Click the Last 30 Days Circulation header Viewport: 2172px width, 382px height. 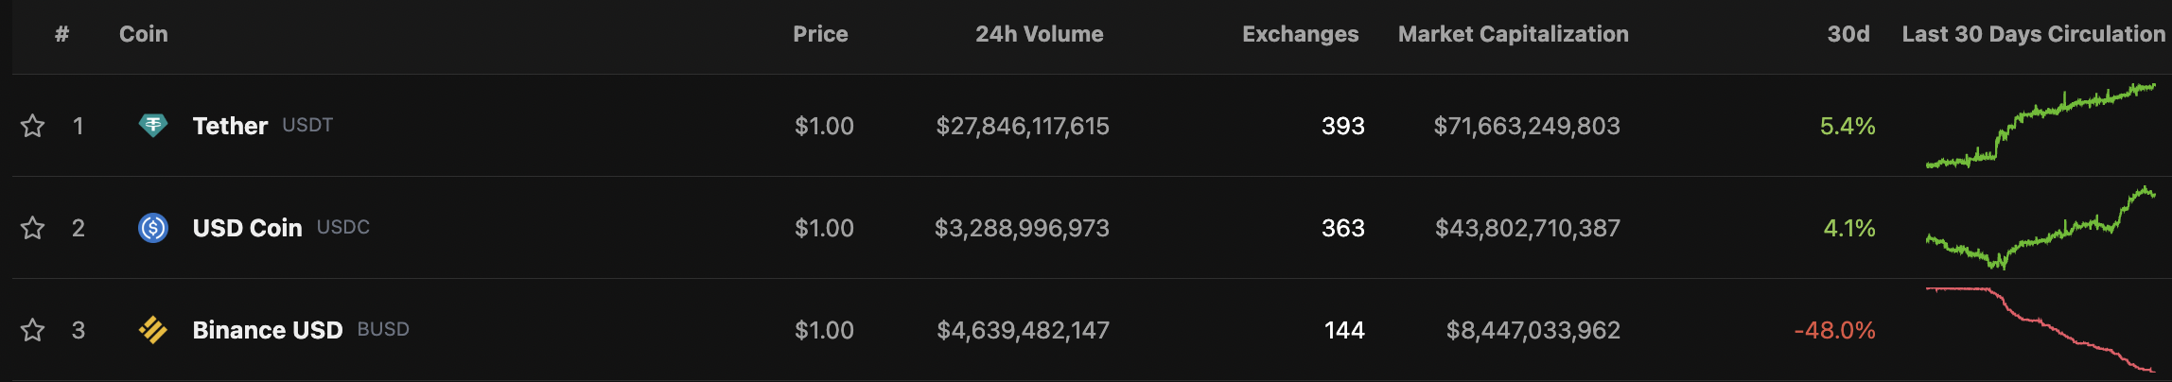pos(2033,34)
